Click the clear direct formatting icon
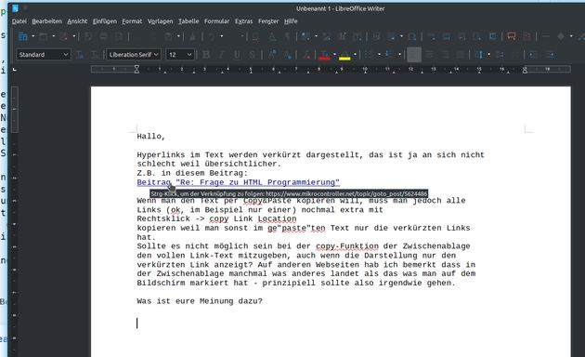This screenshot has height=357, width=585. pyautogui.click(x=306, y=55)
